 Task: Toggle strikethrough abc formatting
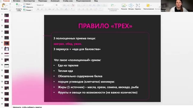[x=49, y=9]
